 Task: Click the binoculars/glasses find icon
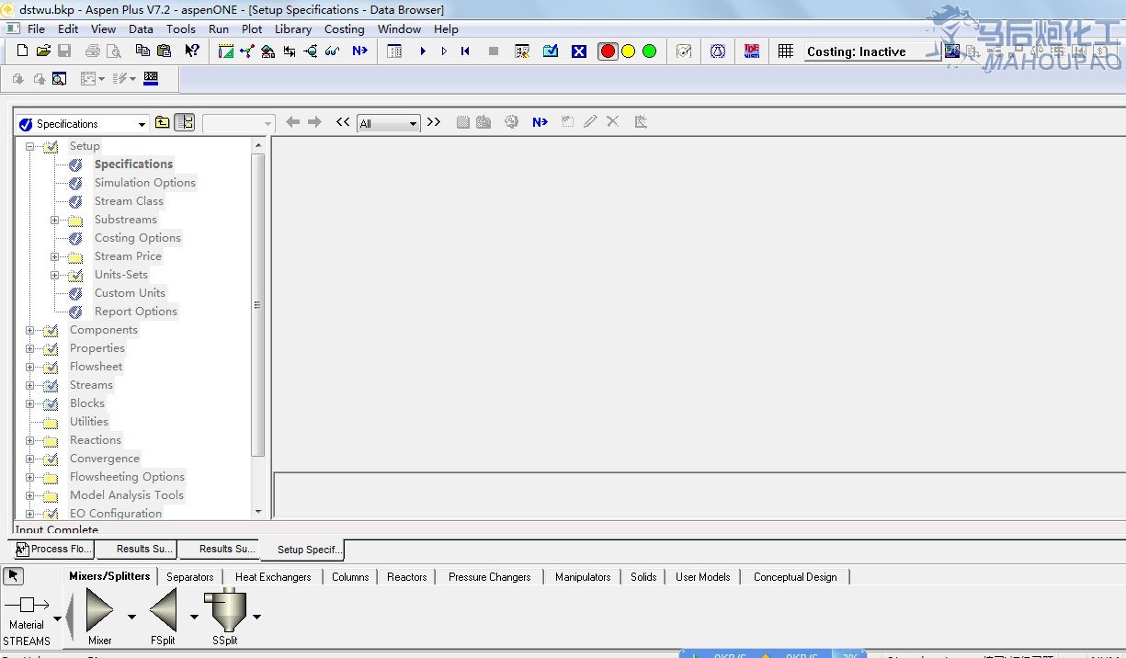coord(333,51)
